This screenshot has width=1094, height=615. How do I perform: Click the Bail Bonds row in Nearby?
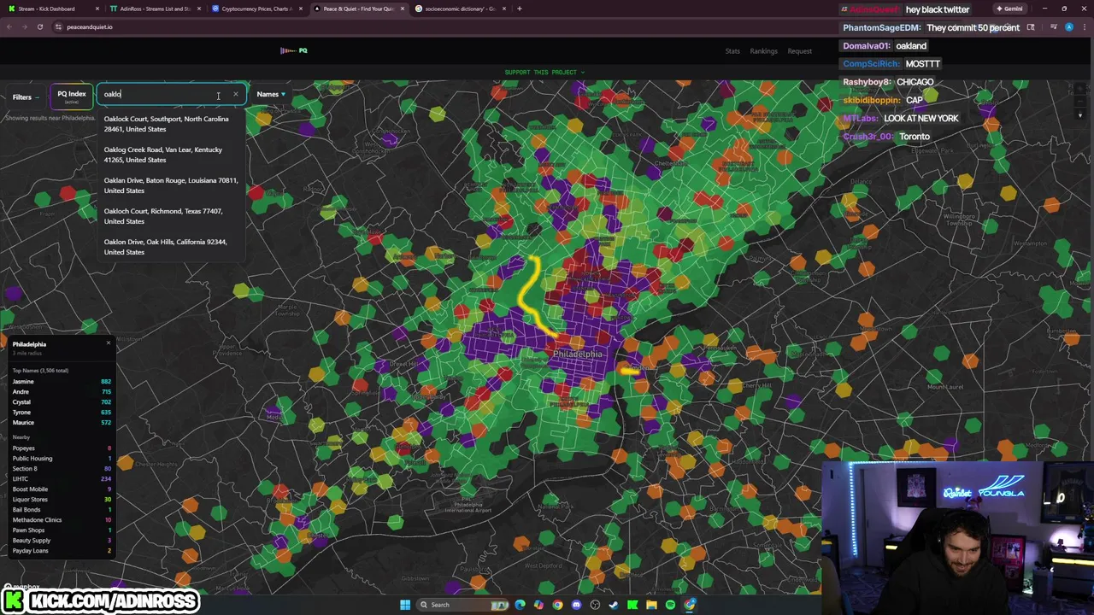click(62, 510)
